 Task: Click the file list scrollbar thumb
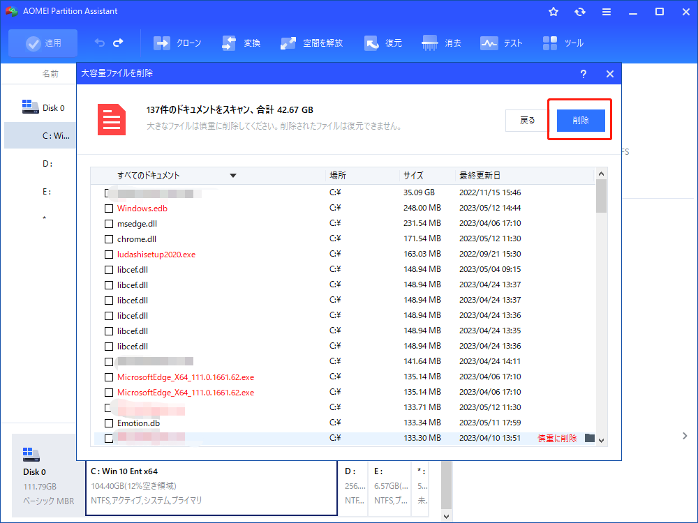pos(601,196)
